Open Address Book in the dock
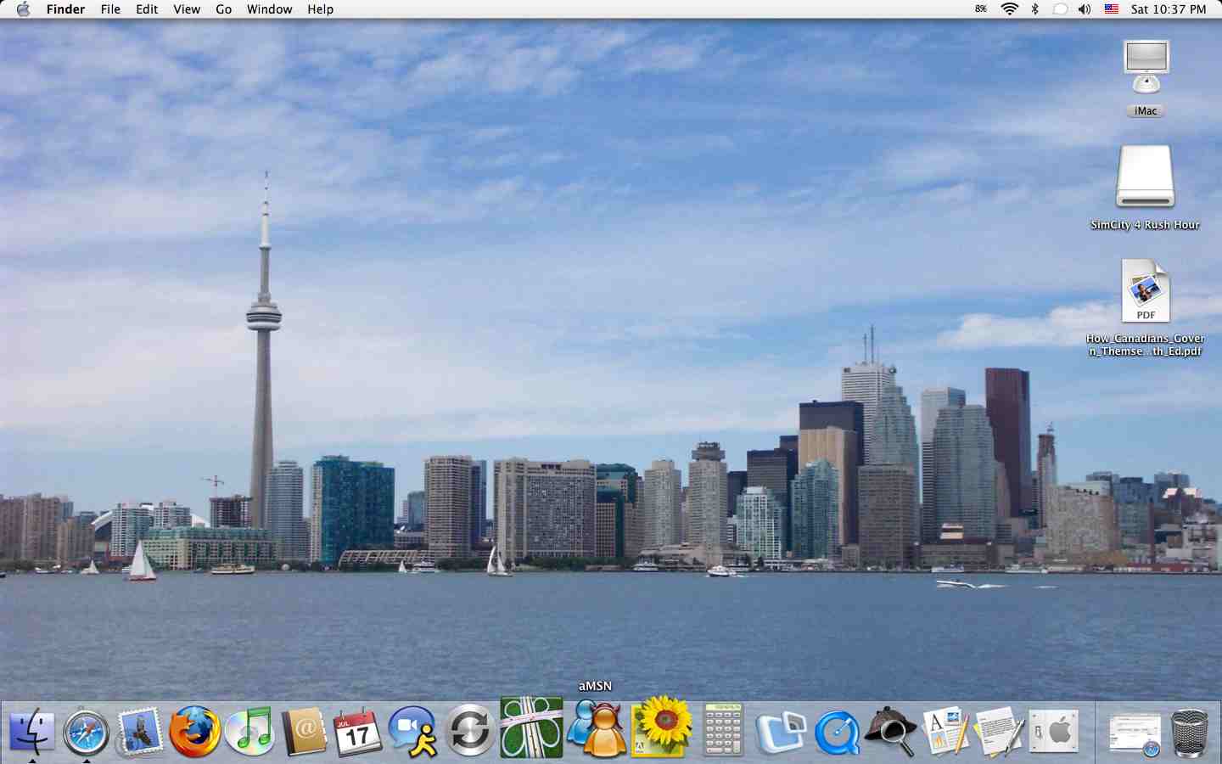1222x764 pixels. pyautogui.click(x=304, y=732)
